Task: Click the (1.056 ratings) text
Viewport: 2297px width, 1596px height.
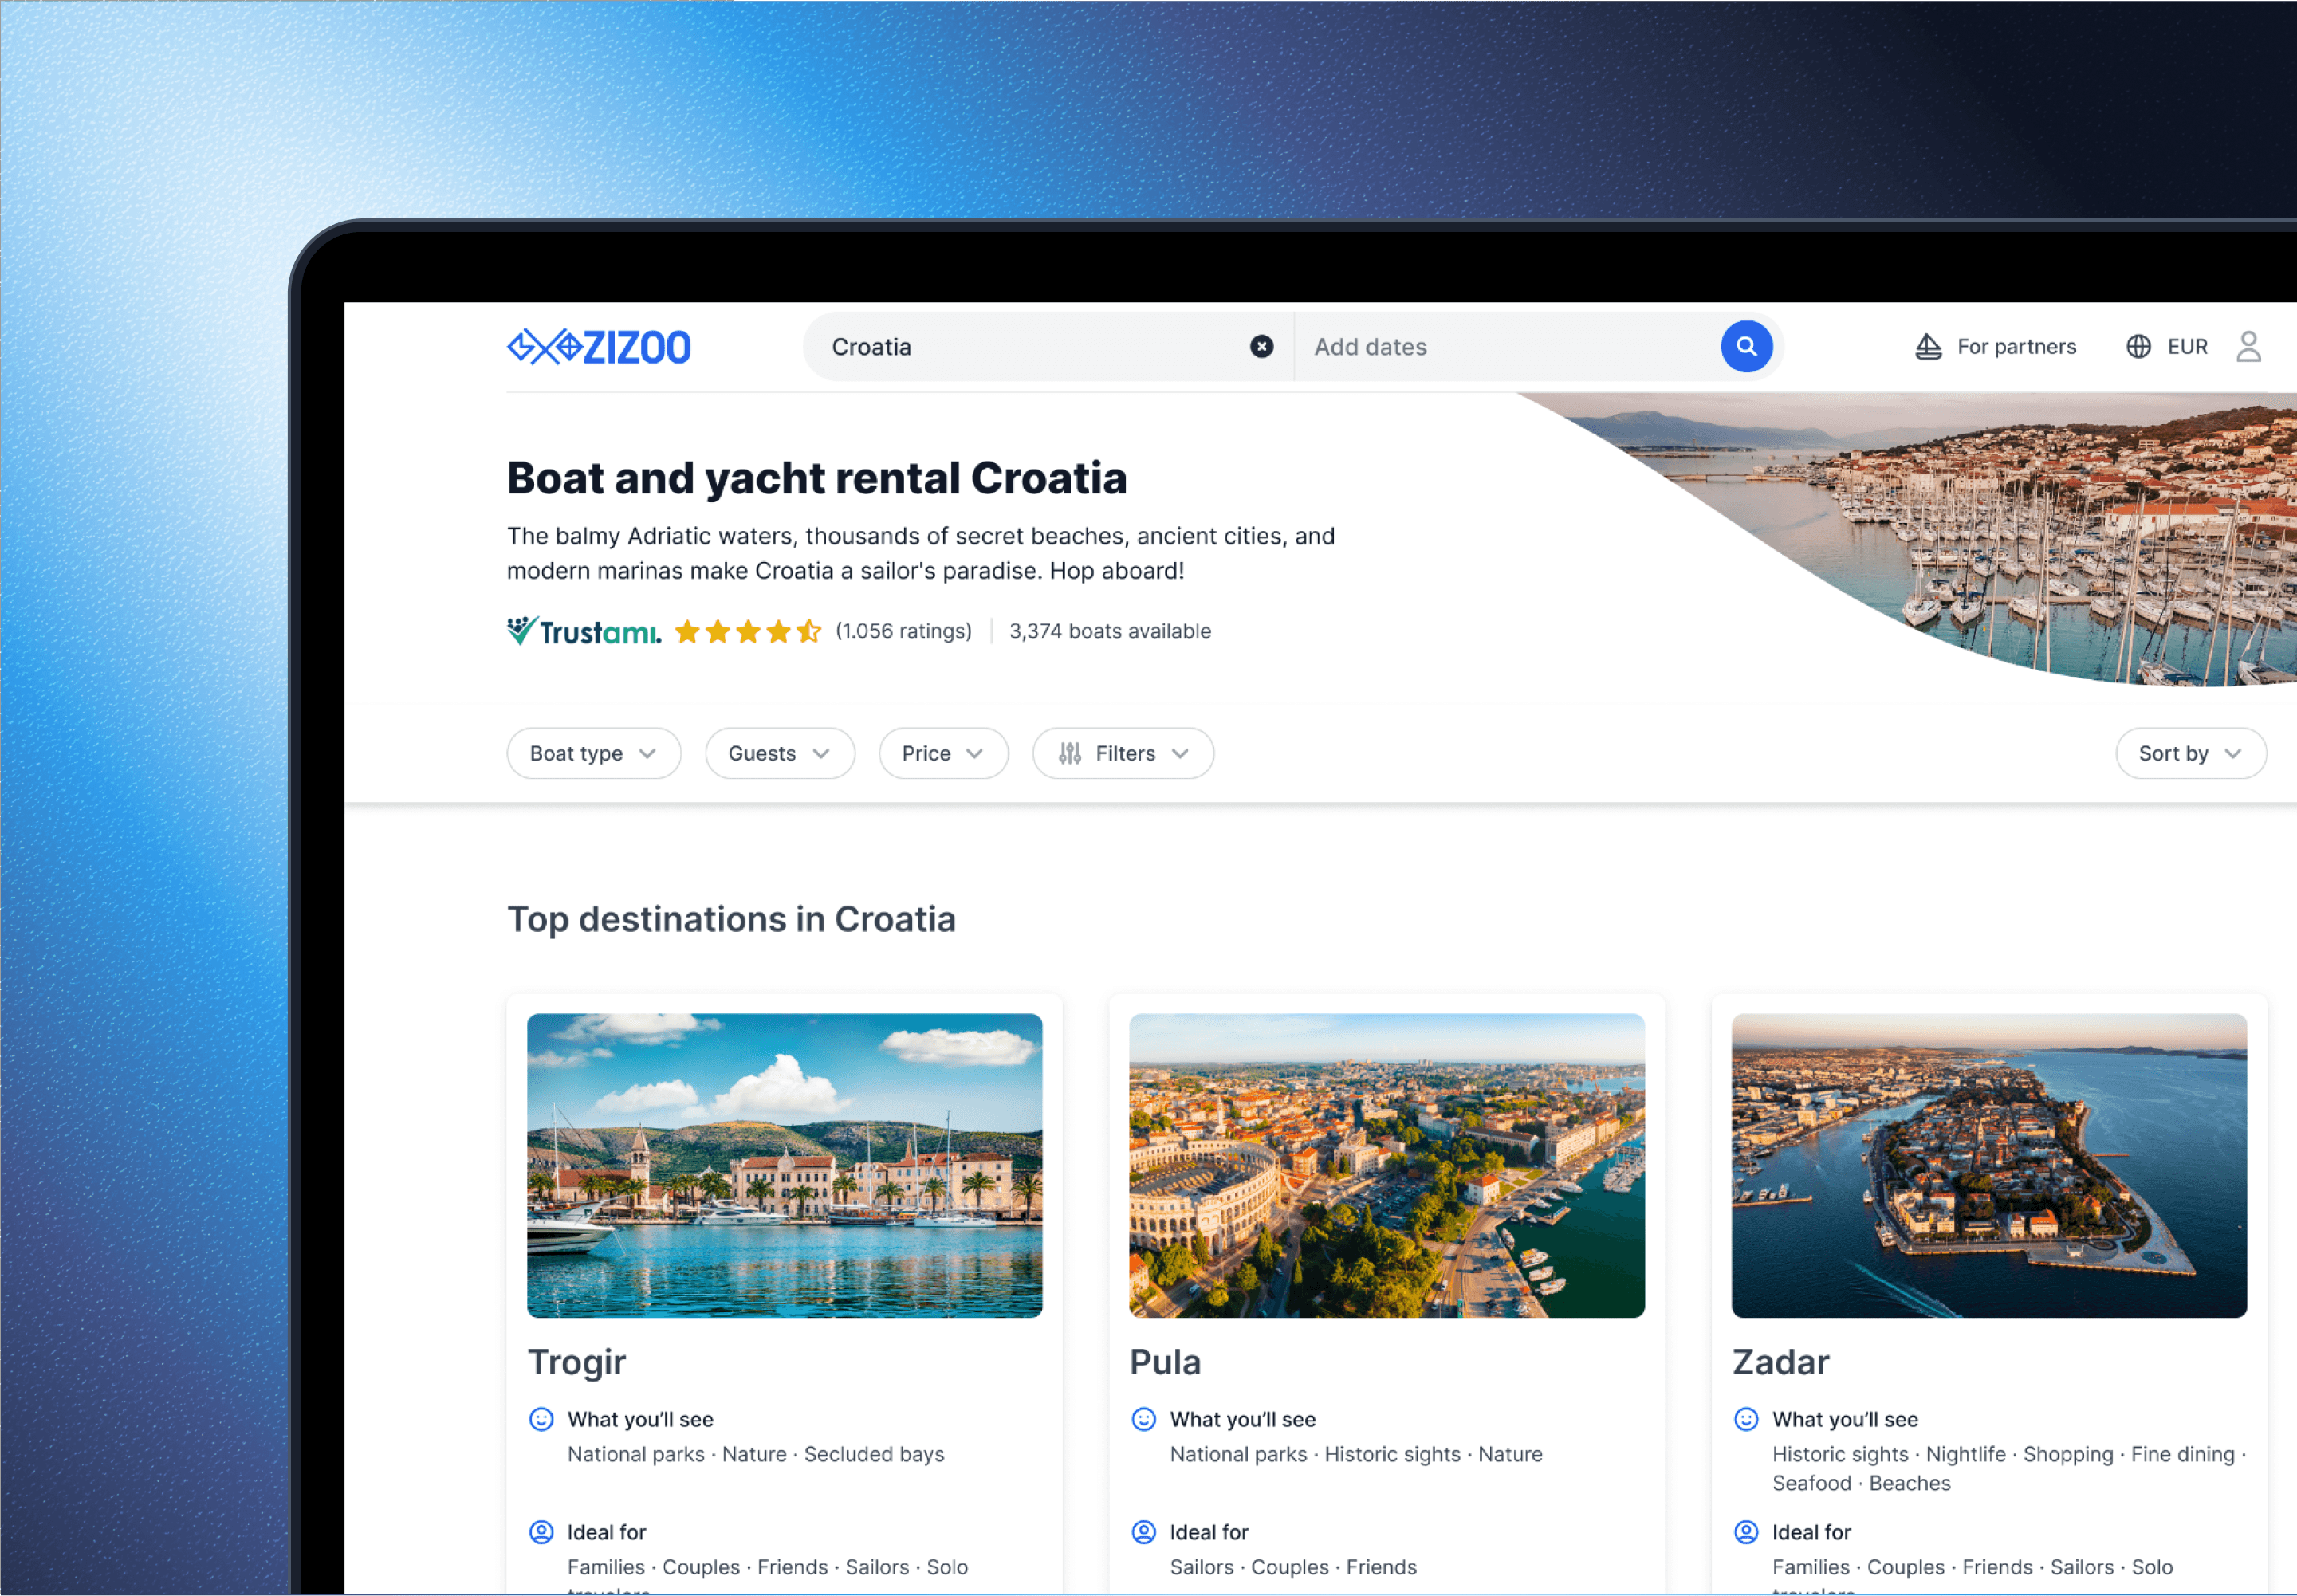Action: [x=903, y=631]
